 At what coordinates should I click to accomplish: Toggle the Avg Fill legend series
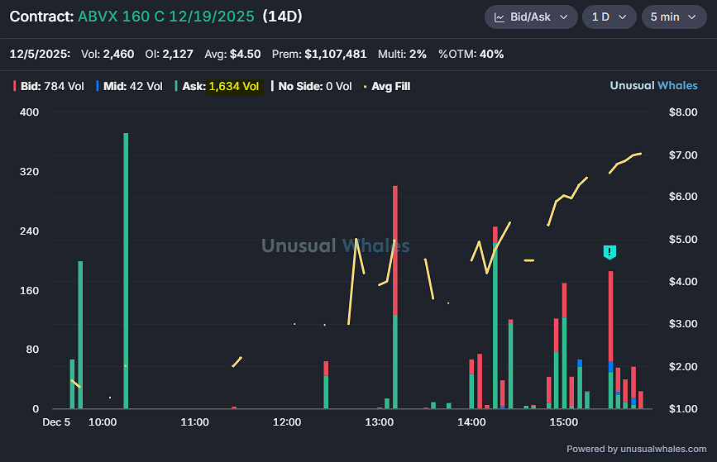[387, 87]
